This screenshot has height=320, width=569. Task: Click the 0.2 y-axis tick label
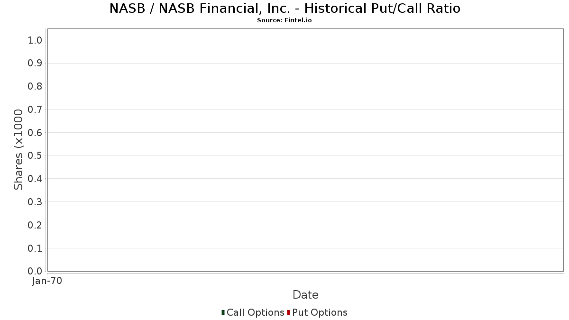point(36,225)
